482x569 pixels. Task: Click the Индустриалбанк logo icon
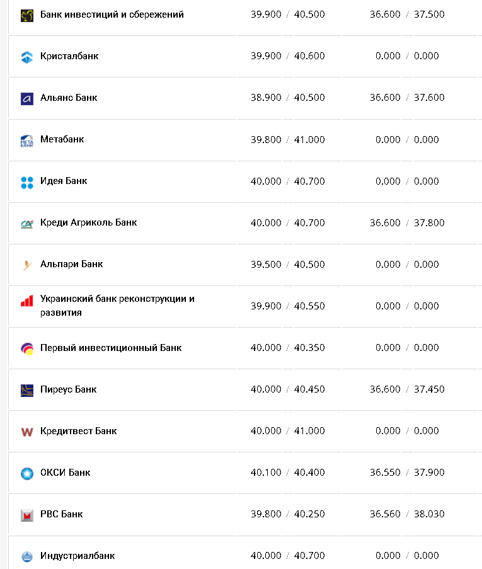click(26, 556)
